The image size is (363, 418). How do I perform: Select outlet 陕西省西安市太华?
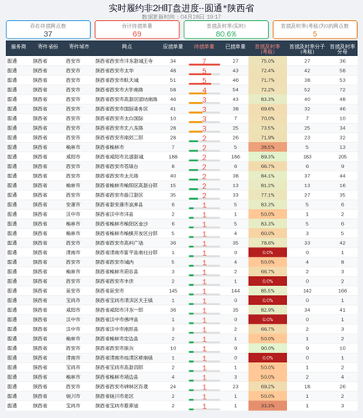click(114, 70)
